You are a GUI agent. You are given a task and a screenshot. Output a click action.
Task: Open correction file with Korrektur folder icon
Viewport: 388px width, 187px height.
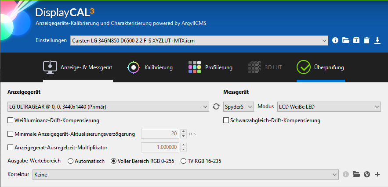pos(356,174)
